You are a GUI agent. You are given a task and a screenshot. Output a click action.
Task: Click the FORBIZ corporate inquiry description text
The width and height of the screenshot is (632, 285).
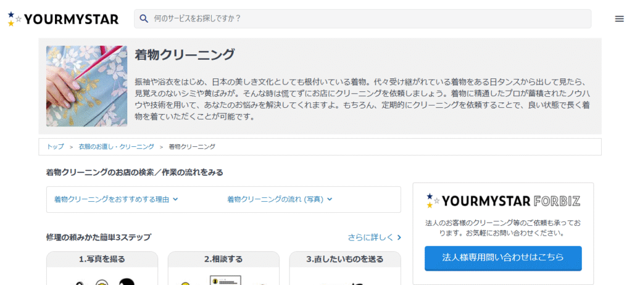point(502,228)
